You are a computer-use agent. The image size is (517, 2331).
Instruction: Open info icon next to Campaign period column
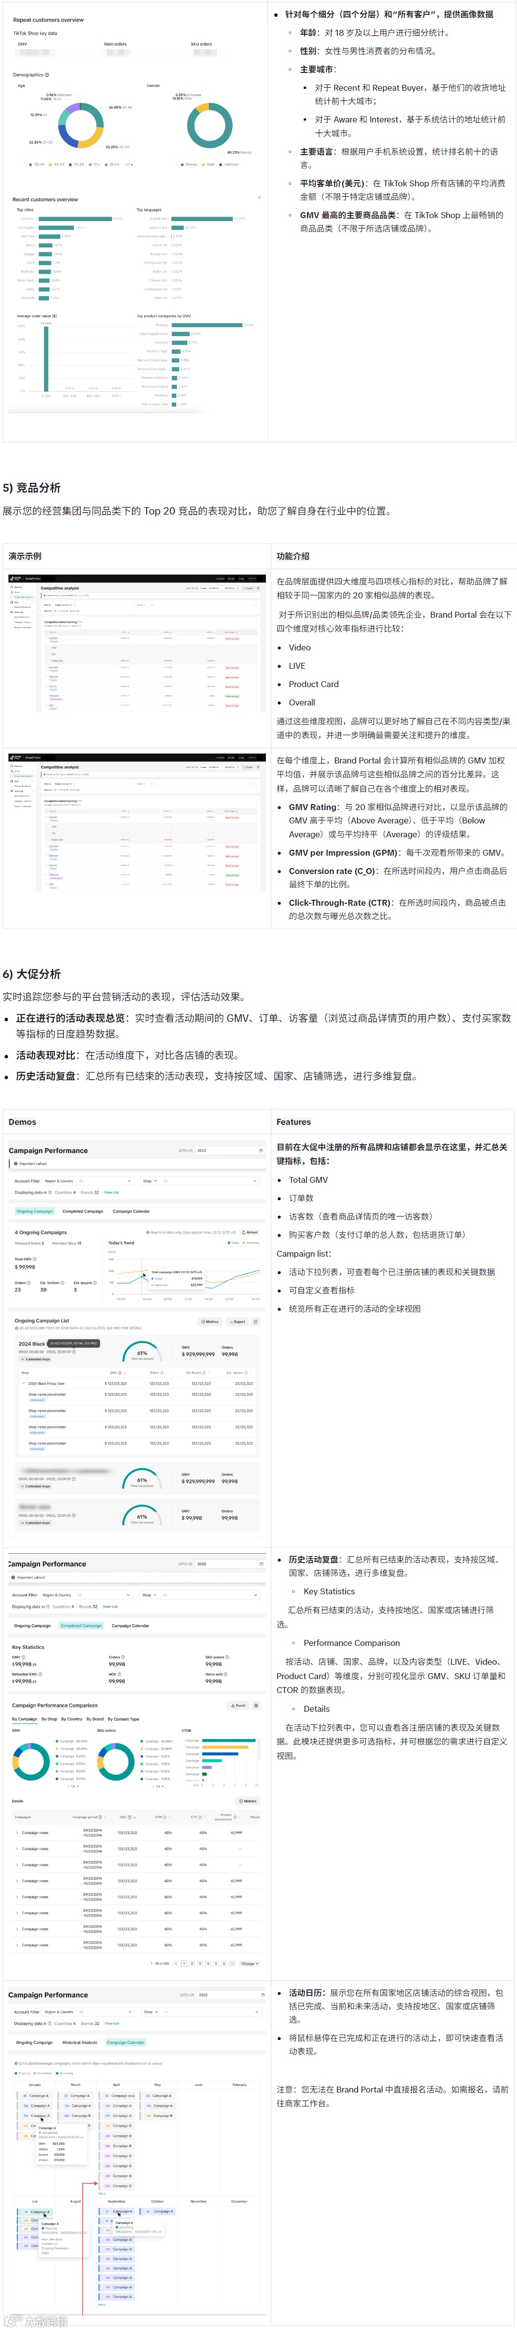coord(101,1817)
